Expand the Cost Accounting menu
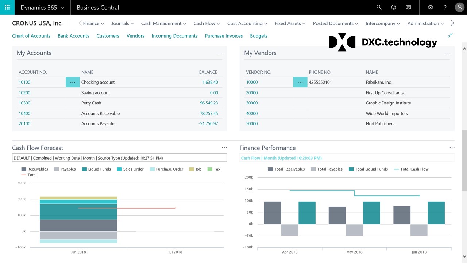Viewport: 467px width, 263px height. coord(247,23)
